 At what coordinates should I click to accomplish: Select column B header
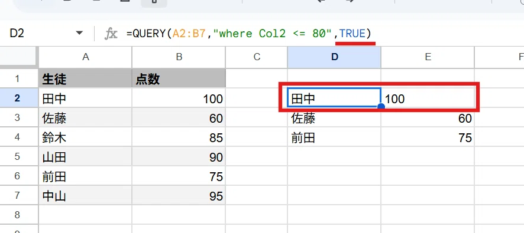tap(179, 57)
